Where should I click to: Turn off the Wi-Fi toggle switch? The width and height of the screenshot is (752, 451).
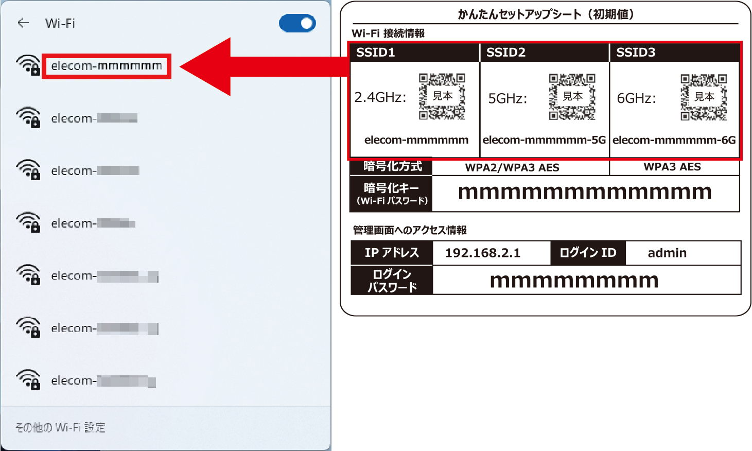click(298, 23)
